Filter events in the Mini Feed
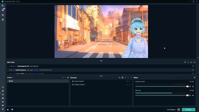The image size is (199, 112). click(x=185, y=62)
